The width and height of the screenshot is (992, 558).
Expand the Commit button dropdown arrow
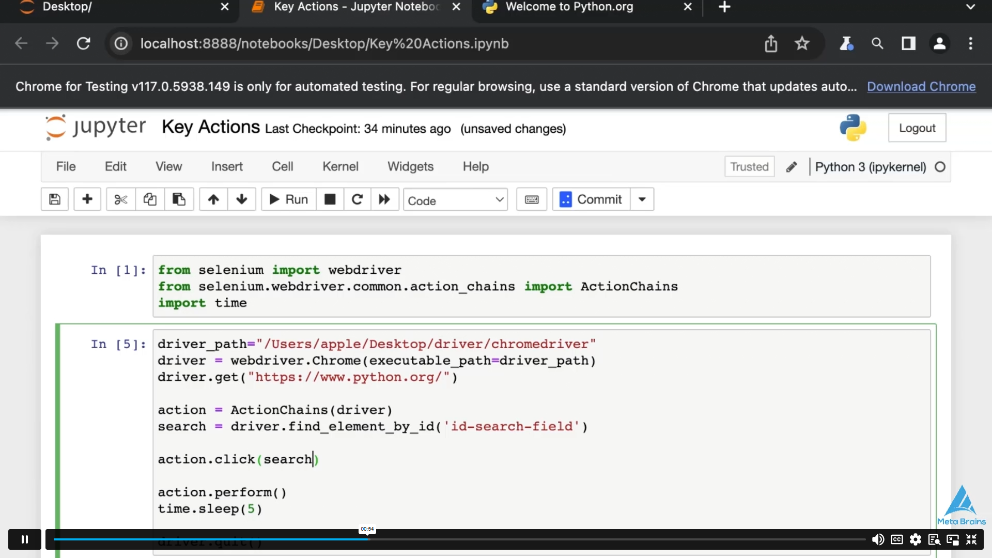[642, 199]
